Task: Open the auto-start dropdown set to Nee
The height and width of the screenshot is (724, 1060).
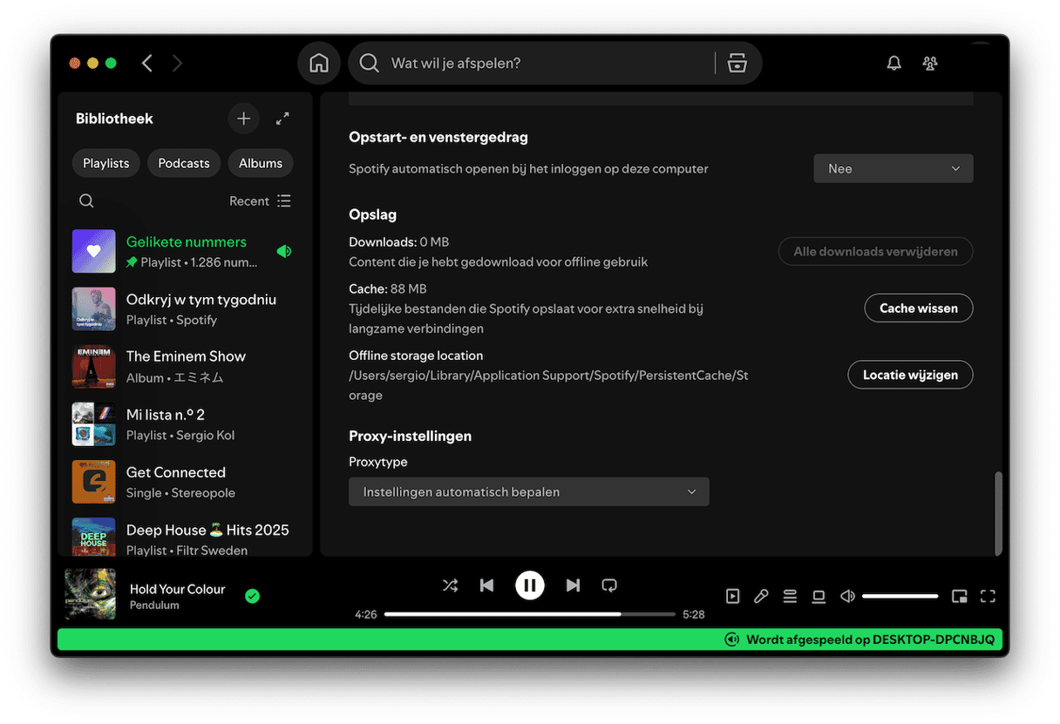Action: click(894, 168)
